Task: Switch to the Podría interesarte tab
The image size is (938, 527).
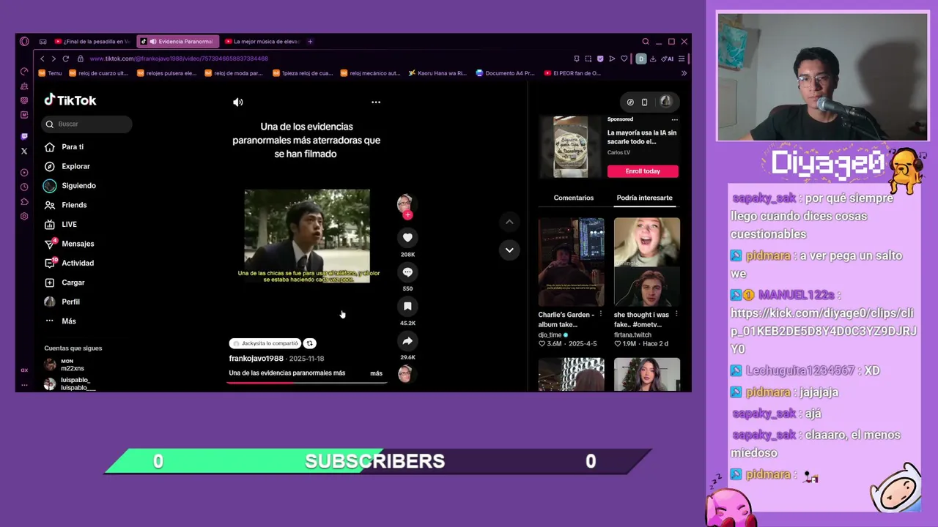Action: tap(644, 198)
